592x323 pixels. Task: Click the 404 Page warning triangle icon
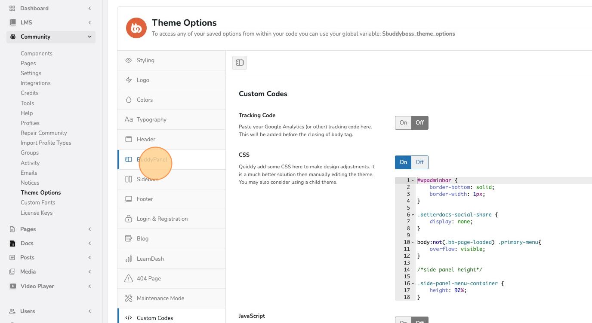(128, 278)
